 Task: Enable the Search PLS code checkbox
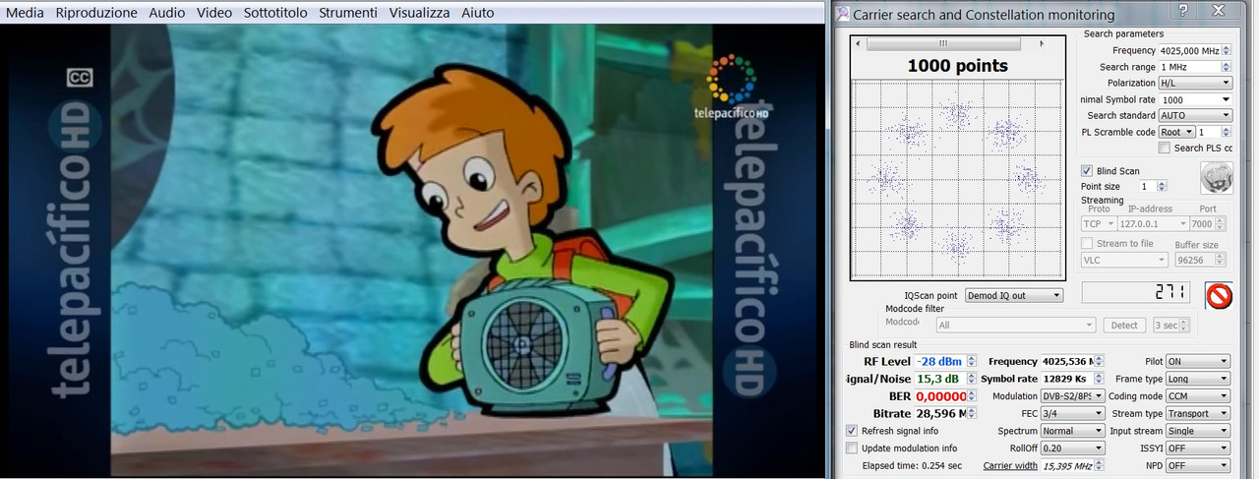(x=1165, y=148)
